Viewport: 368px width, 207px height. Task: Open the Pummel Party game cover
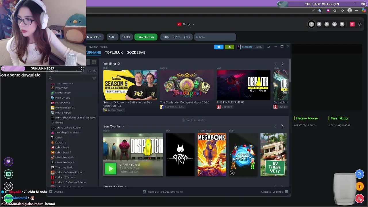pyautogui.click(x=243, y=155)
